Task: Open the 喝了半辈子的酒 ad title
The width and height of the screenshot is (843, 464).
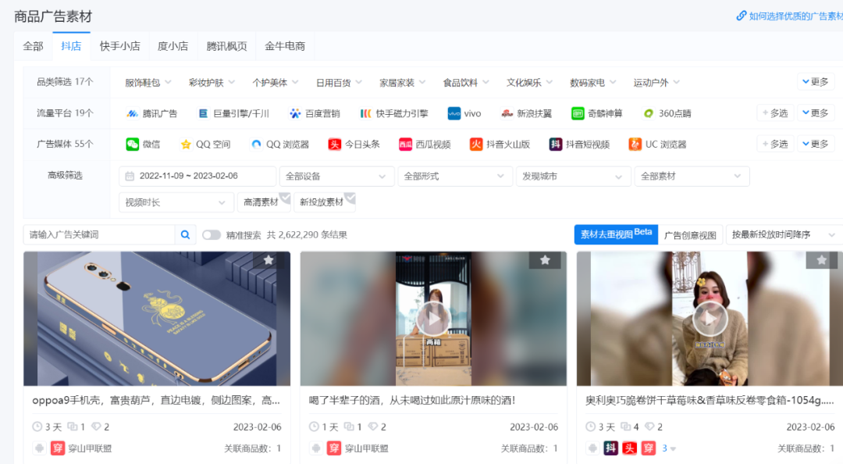Action: click(412, 401)
